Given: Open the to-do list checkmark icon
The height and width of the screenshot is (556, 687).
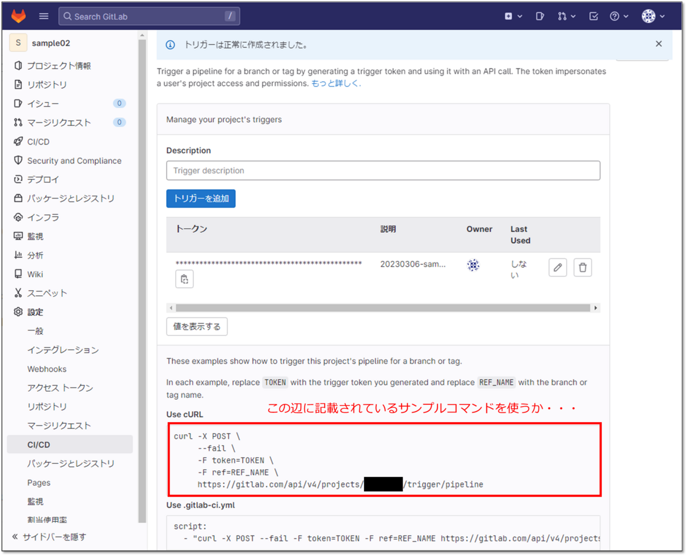Looking at the screenshot, I should [593, 16].
